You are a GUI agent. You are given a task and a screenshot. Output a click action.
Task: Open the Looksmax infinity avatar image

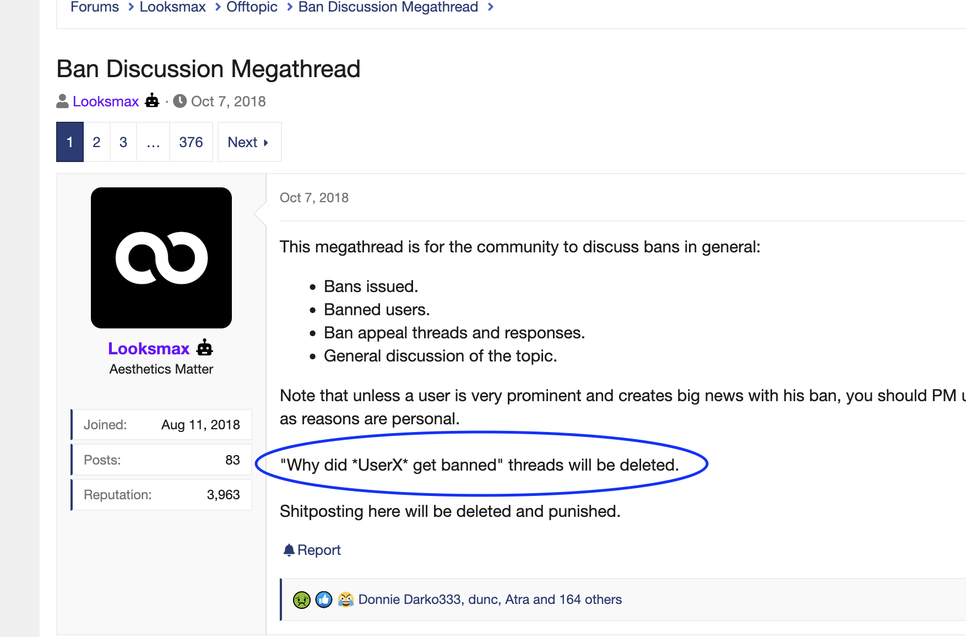pos(161,258)
